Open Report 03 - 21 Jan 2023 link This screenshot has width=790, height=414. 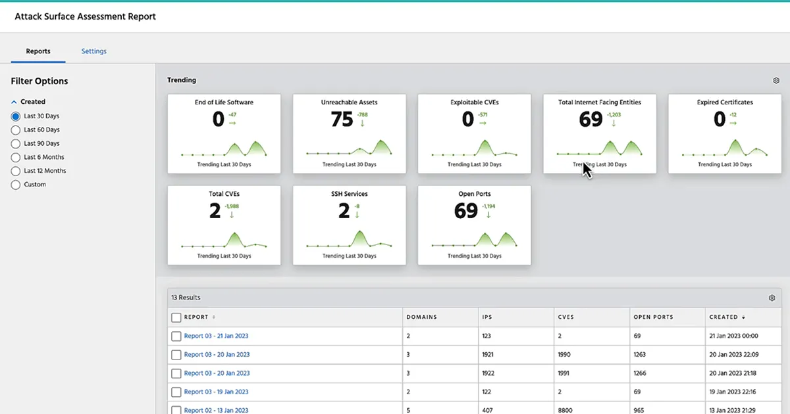(216, 336)
